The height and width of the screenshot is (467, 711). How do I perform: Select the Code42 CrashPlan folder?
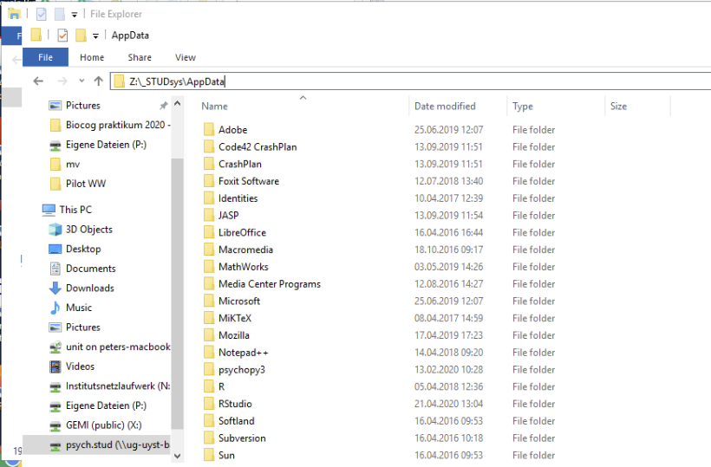pyautogui.click(x=258, y=147)
